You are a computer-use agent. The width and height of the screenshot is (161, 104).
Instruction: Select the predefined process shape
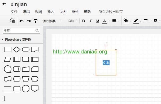coord(17,59)
